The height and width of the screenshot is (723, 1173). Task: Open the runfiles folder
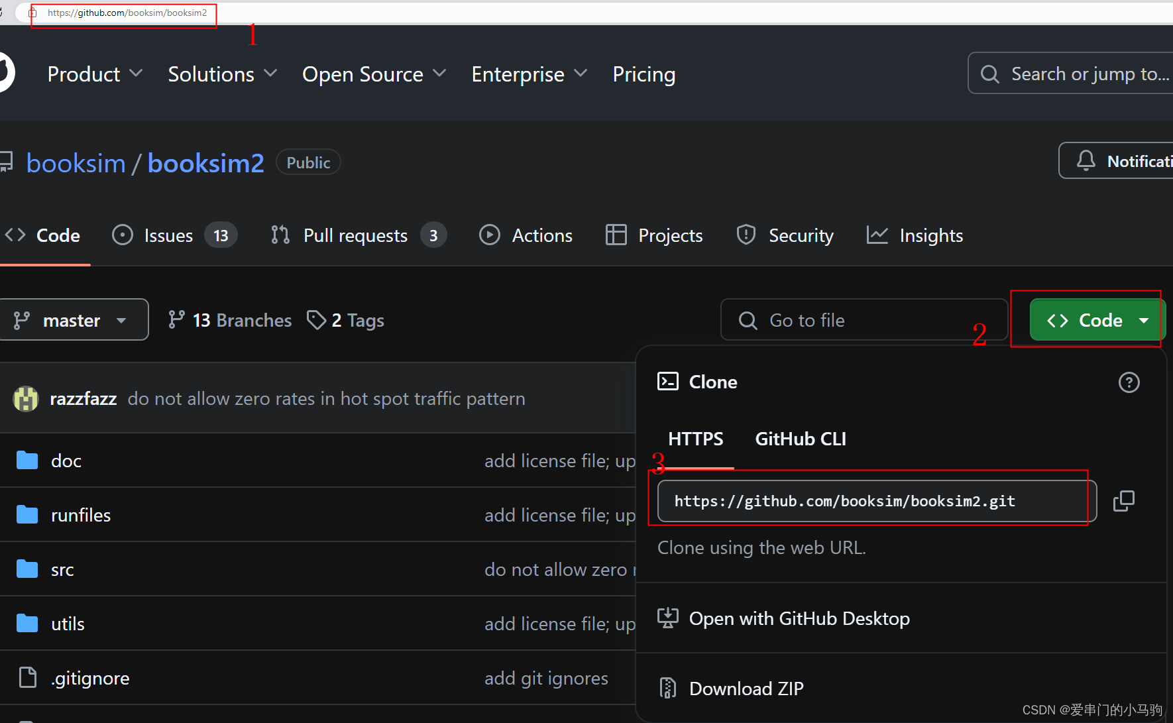(x=81, y=515)
